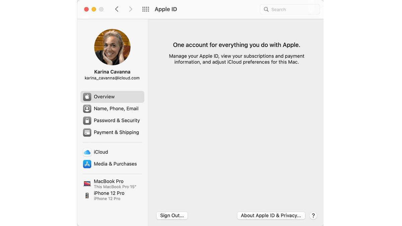Click the Sign Out button
This screenshot has height=226, width=402.
point(172,215)
